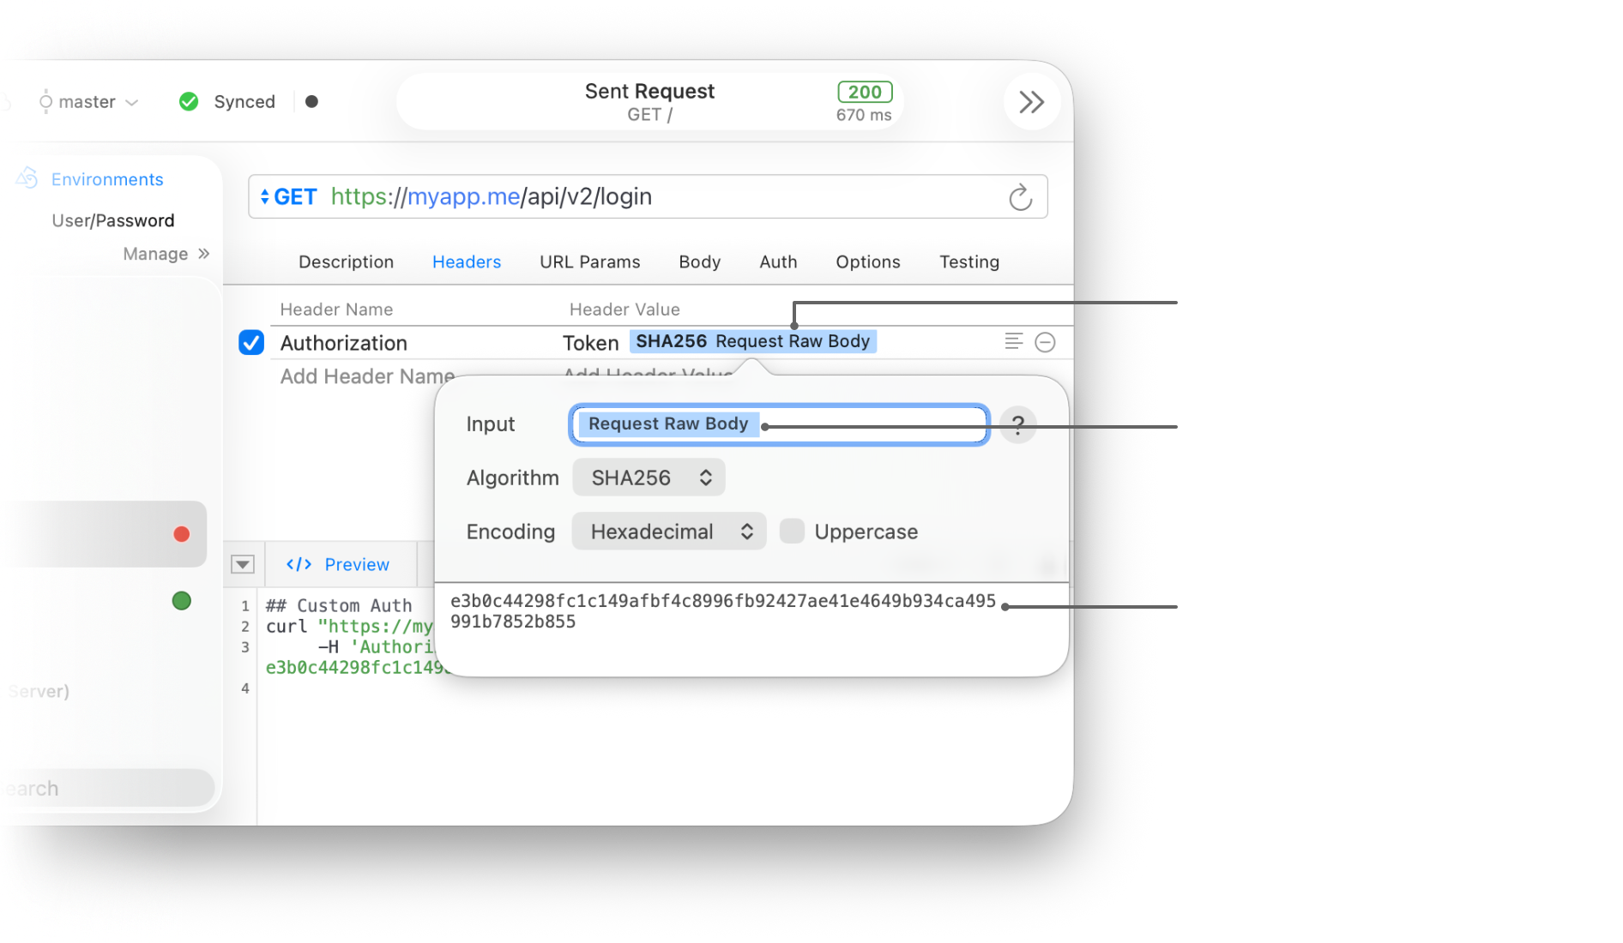
Task: Enable the Uppercase checkbox
Action: pos(792,531)
